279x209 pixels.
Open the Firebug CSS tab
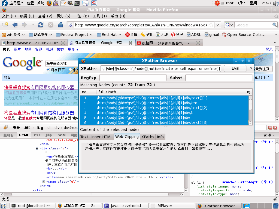[37, 136]
